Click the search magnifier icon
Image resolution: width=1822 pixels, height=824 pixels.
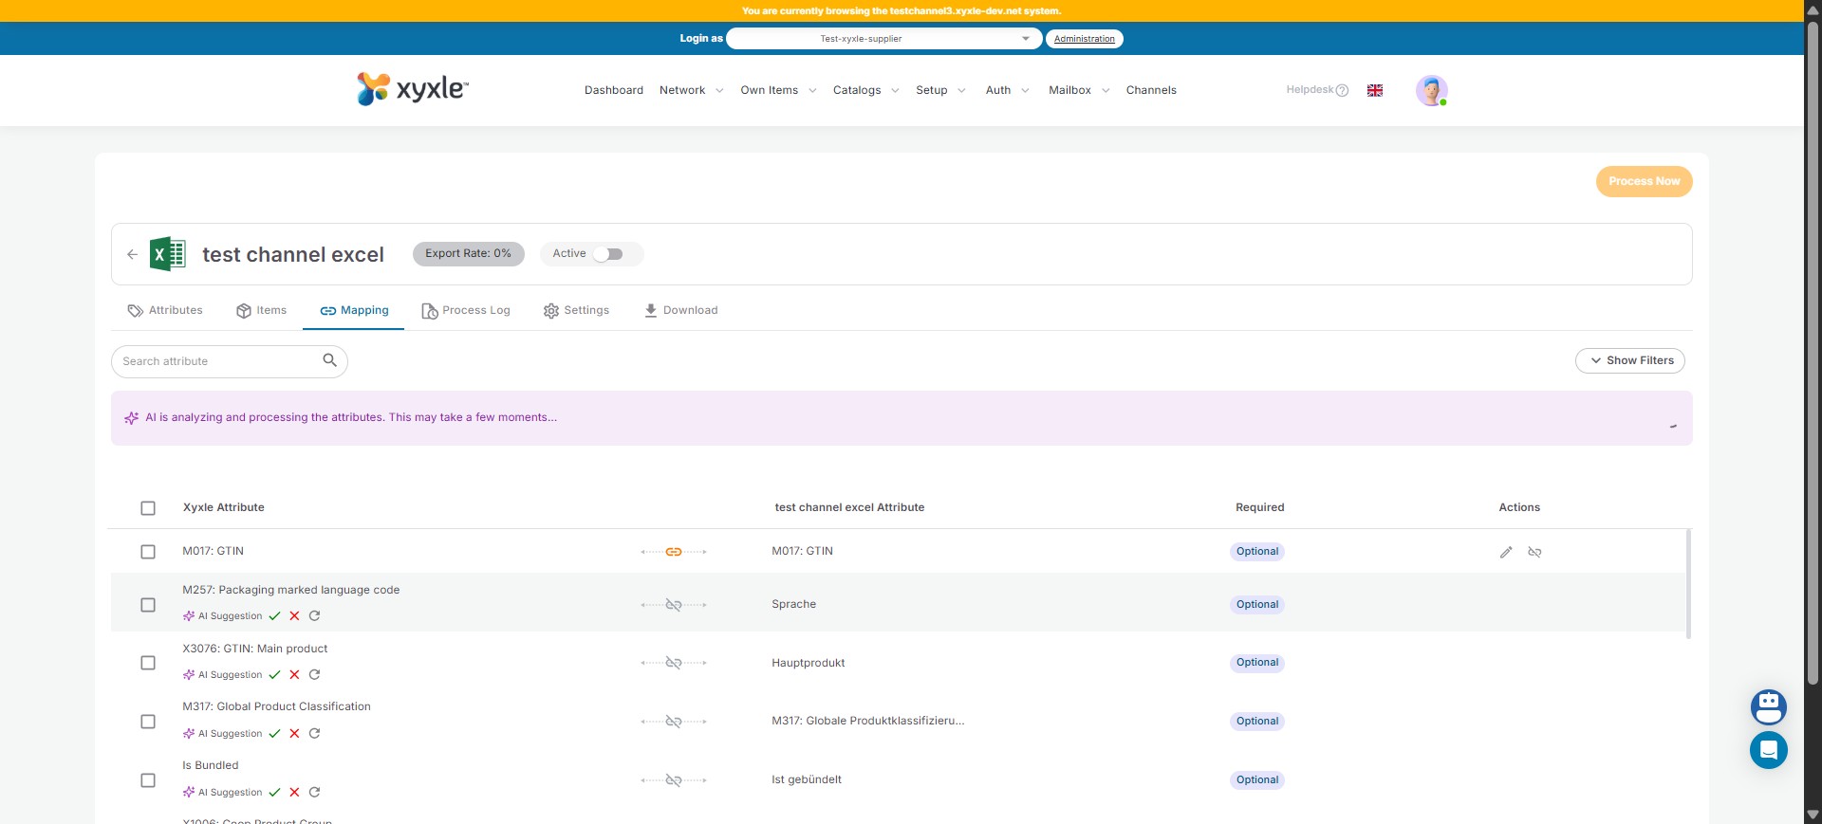329,360
